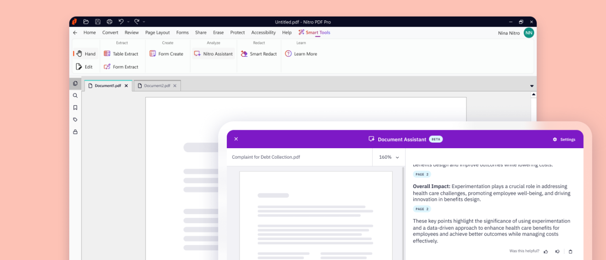The width and height of the screenshot is (606, 260).
Task: Open the Search panel in sidebar
Action: pos(75,96)
